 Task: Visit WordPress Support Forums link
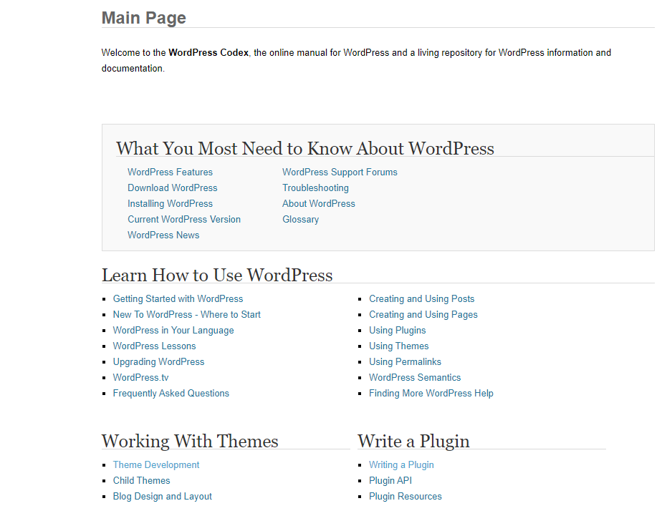coord(340,172)
